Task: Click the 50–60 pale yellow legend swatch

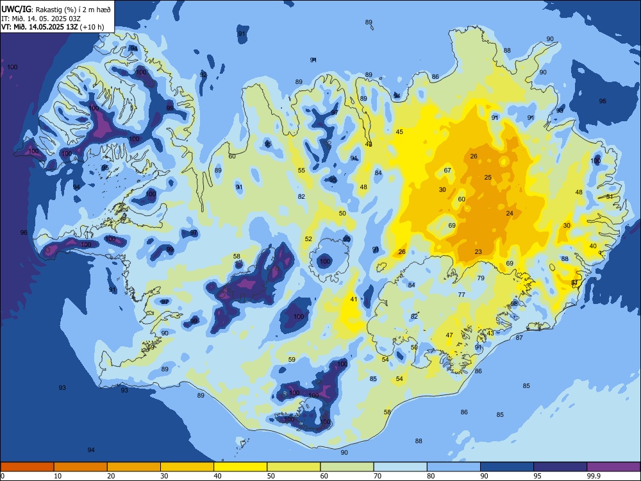Action: tap(294, 467)
